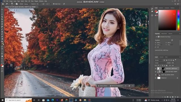
Task: Switch to the Adjustments tab
Action: pos(164,34)
